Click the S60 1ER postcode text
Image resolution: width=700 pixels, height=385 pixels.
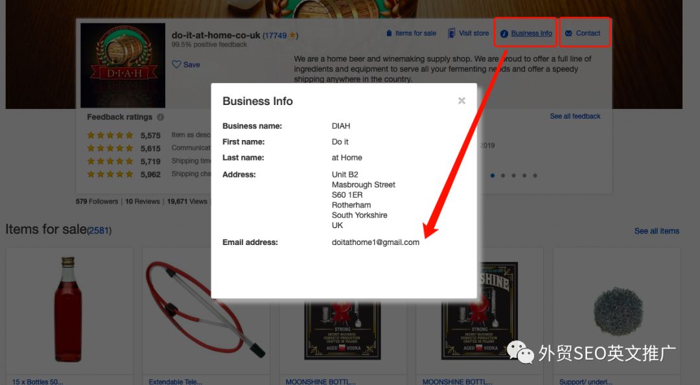pos(347,194)
